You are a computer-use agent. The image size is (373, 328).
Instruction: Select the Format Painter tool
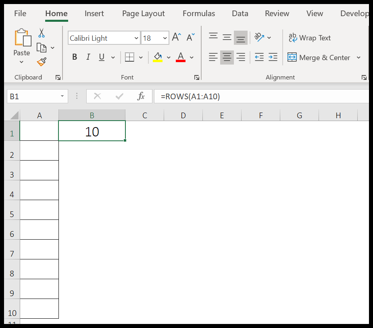(x=42, y=62)
